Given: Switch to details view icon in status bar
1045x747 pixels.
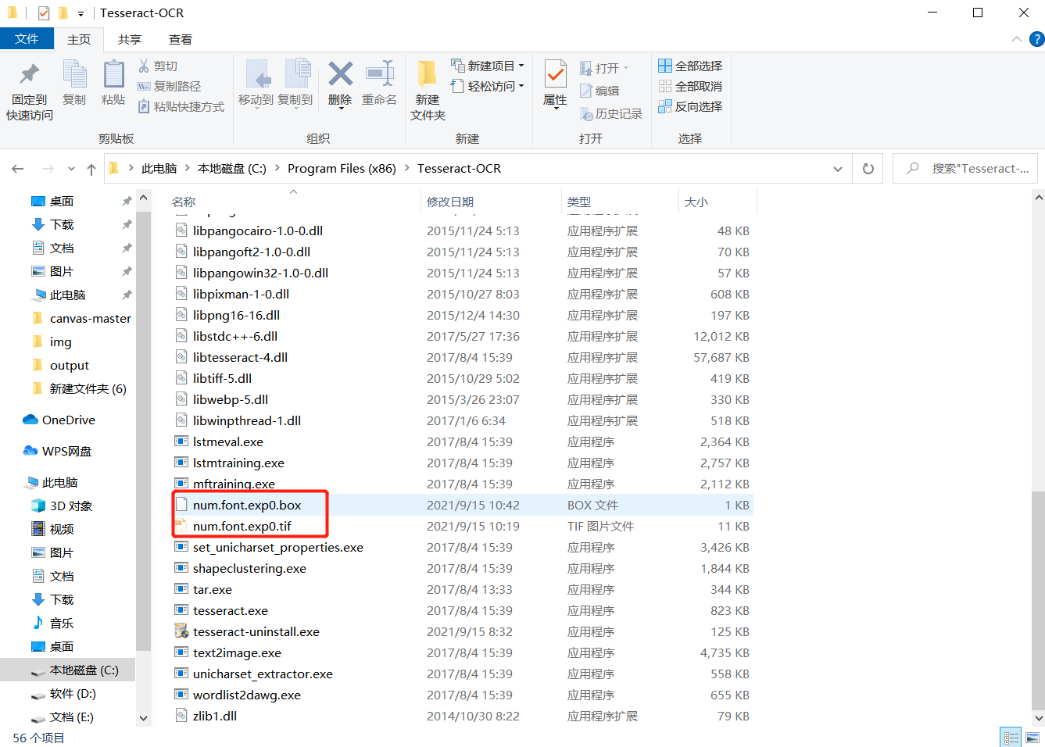Looking at the screenshot, I should click(1011, 738).
